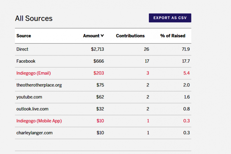Sort by % of Raised header
Image resolution: width=231 pixels, height=154 pixels.
[x=173, y=36]
